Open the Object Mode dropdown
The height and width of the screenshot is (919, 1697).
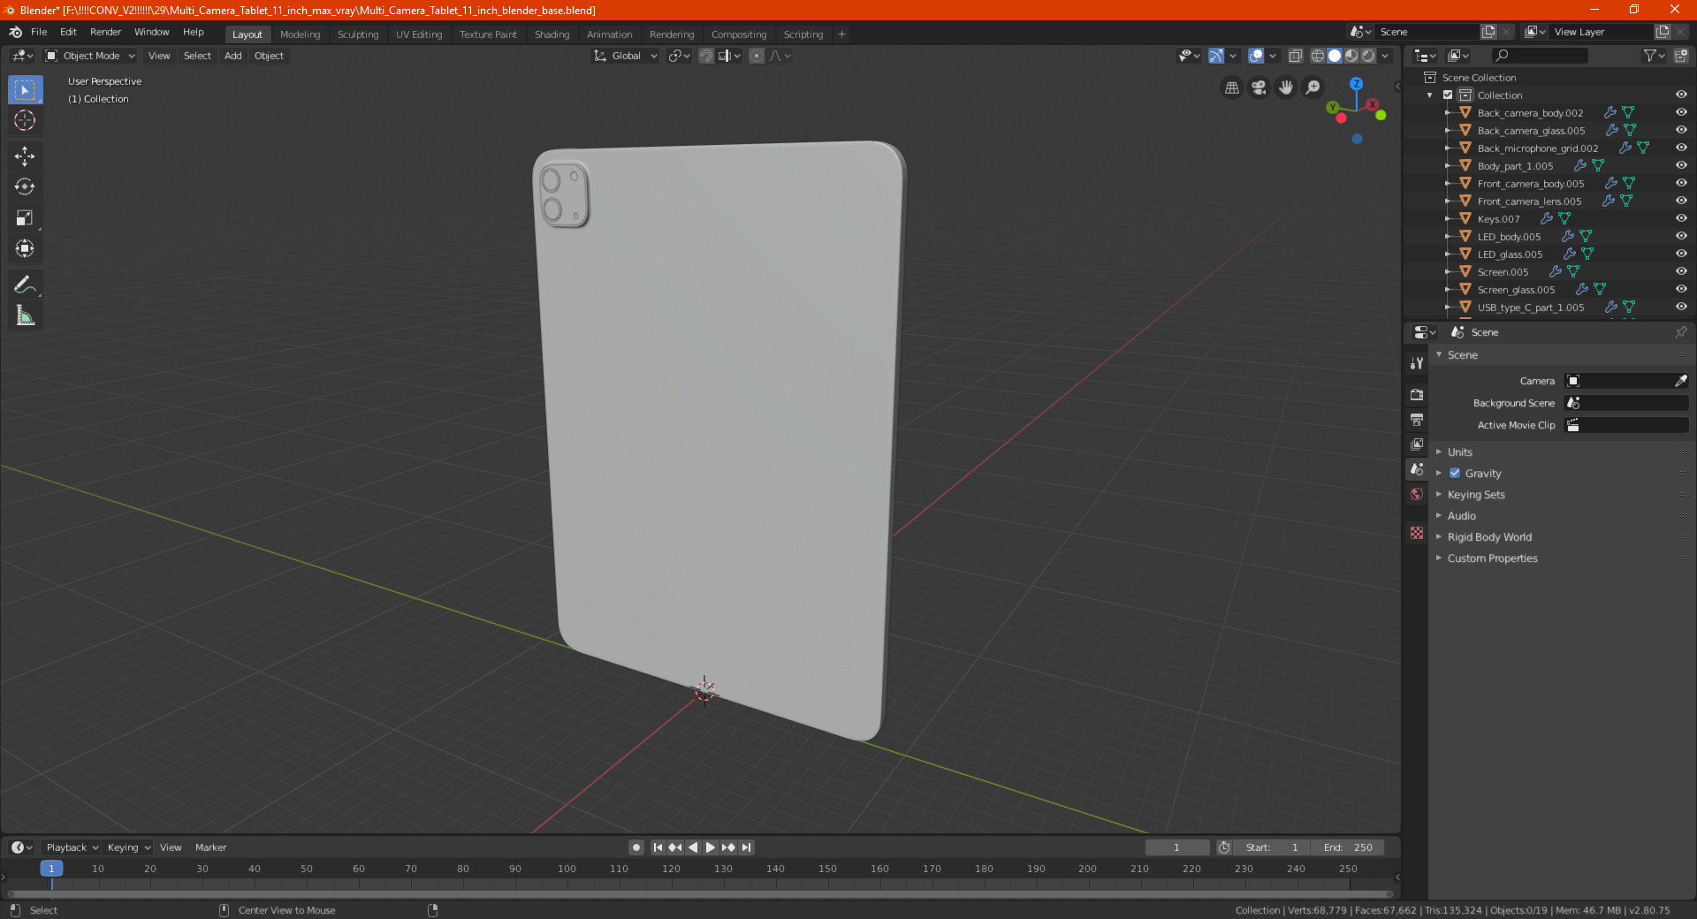tap(90, 56)
